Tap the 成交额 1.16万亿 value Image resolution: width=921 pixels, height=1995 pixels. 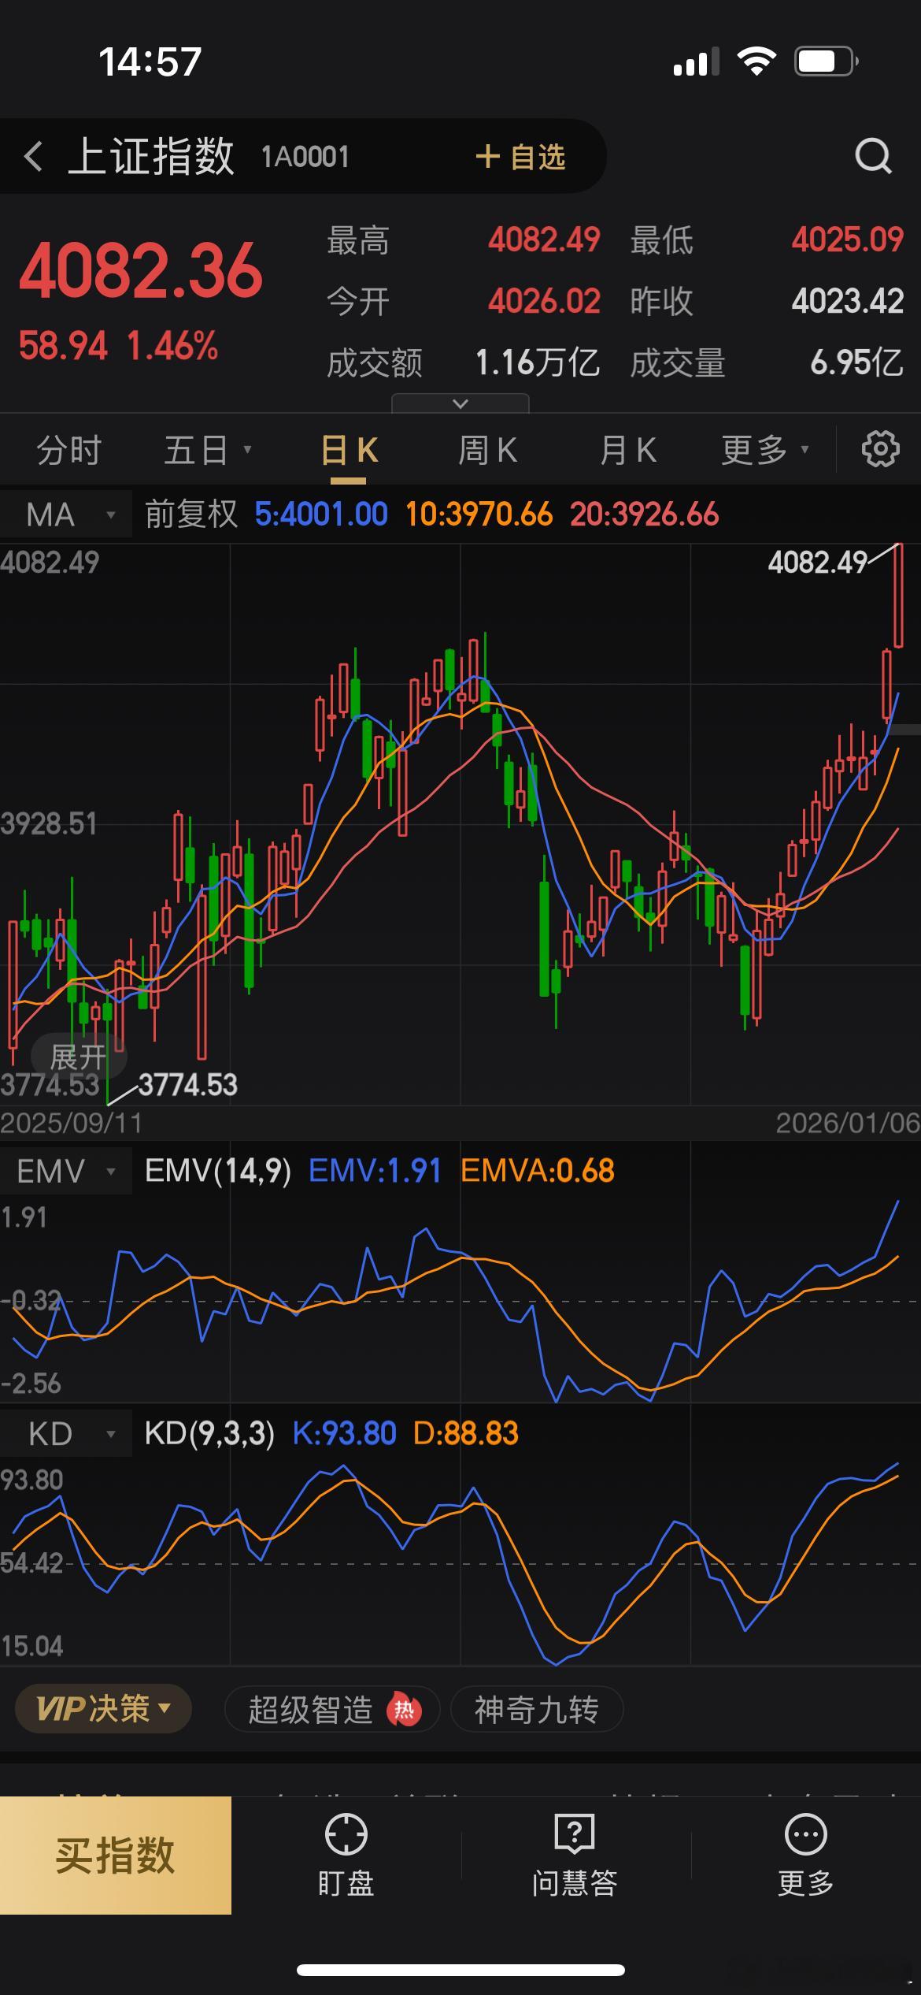coord(538,362)
